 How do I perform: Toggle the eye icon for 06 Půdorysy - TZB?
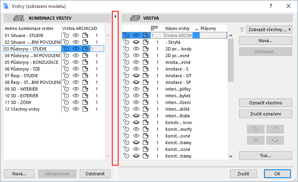(x=76, y=69)
